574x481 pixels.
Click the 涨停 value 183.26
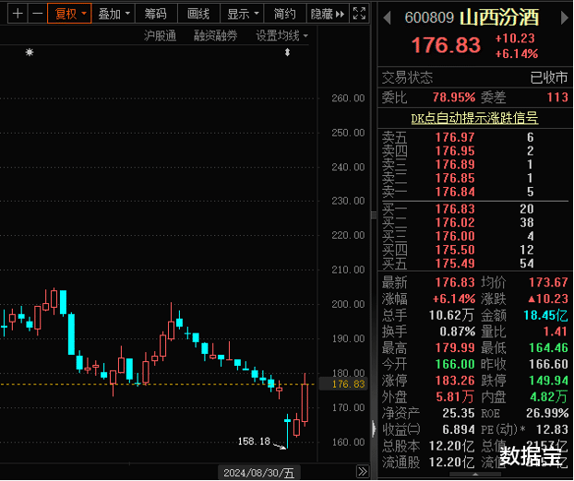[x=455, y=381]
